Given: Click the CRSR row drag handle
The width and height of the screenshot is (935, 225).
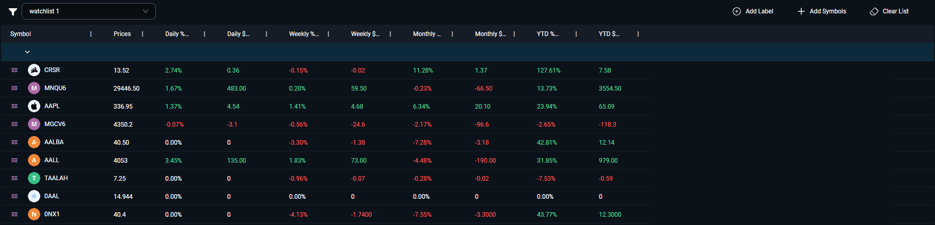Looking at the screenshot, I should tap(14, 70).
